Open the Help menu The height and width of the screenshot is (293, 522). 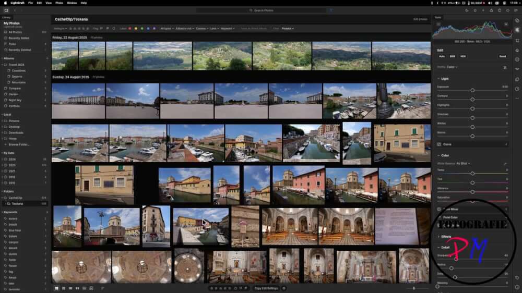tap(84, 3)
